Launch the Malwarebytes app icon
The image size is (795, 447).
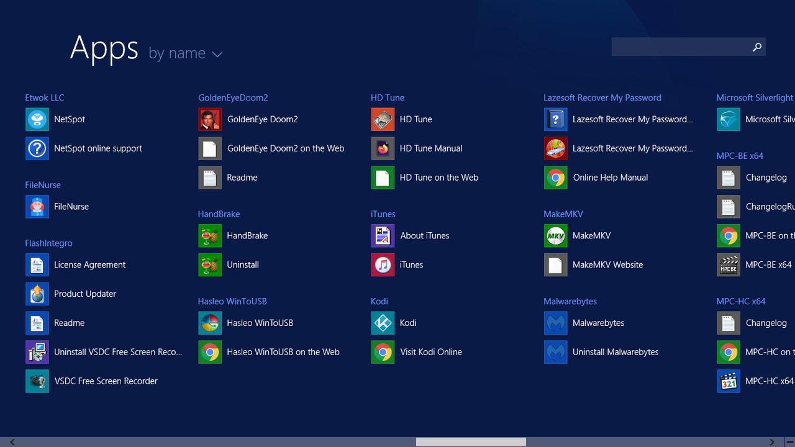coord(555,323)
